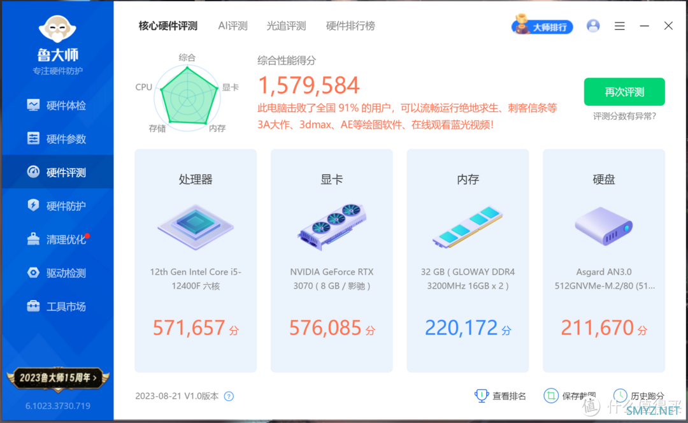Viewport: 688px width, 423px height.
Task: Click the memory stick illustration
Action: pyautogui.click(x=468, y=227)
